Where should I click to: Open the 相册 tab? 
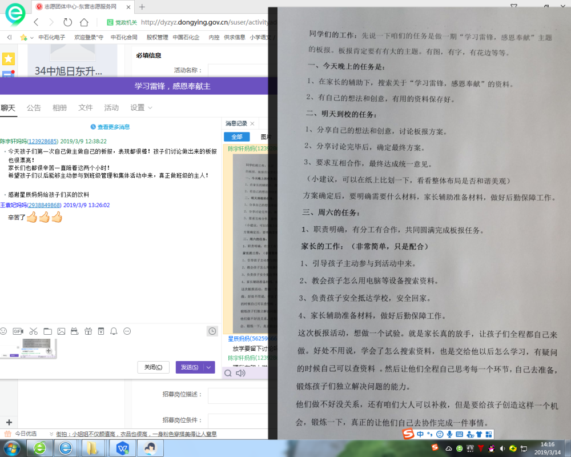point(60,108)
